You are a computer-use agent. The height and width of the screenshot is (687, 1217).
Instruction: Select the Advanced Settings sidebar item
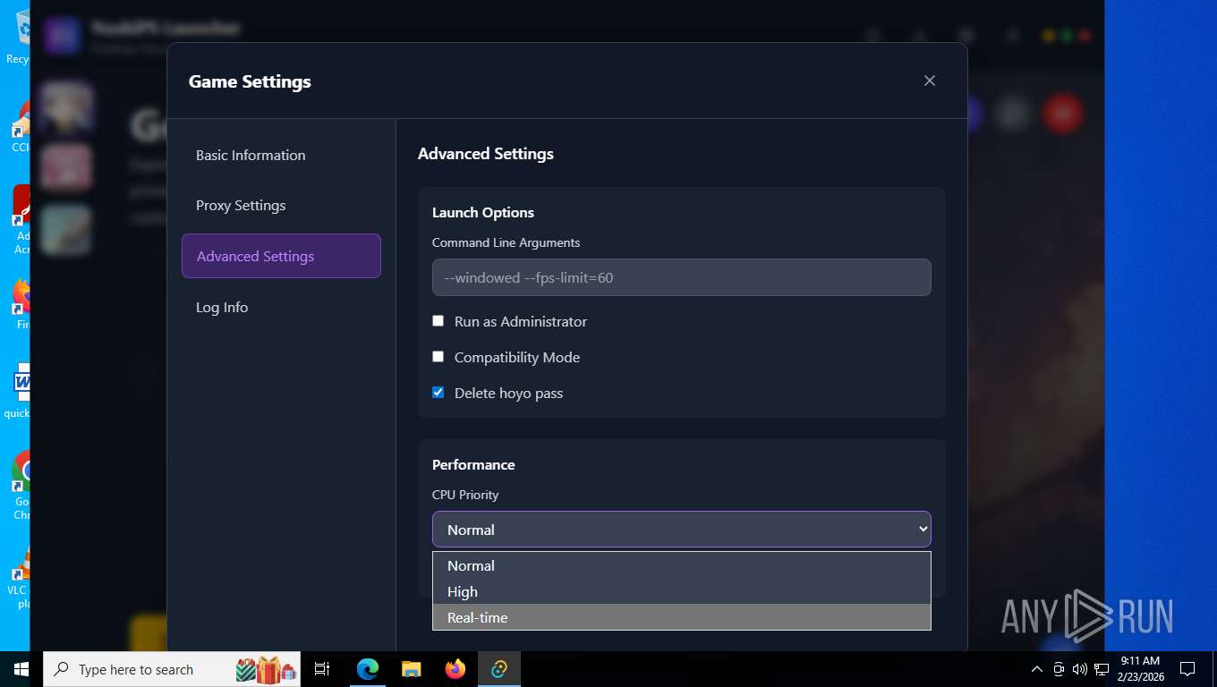281,256
